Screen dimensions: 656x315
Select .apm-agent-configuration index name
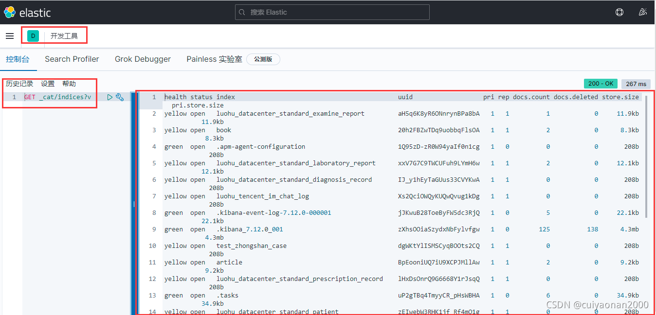click(261, 147)
